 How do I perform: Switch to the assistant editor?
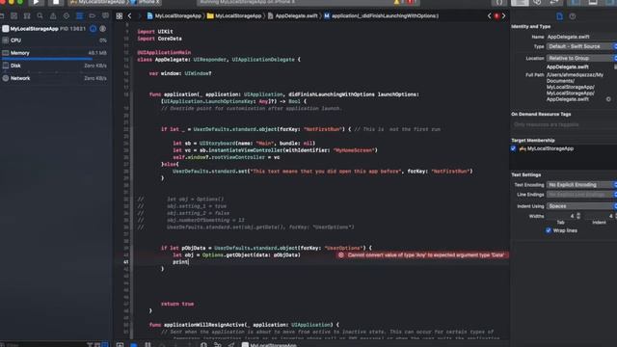[537, 2]
